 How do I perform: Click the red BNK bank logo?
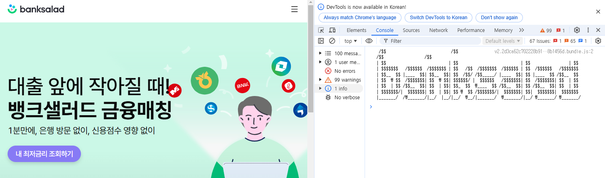[242, 85]
